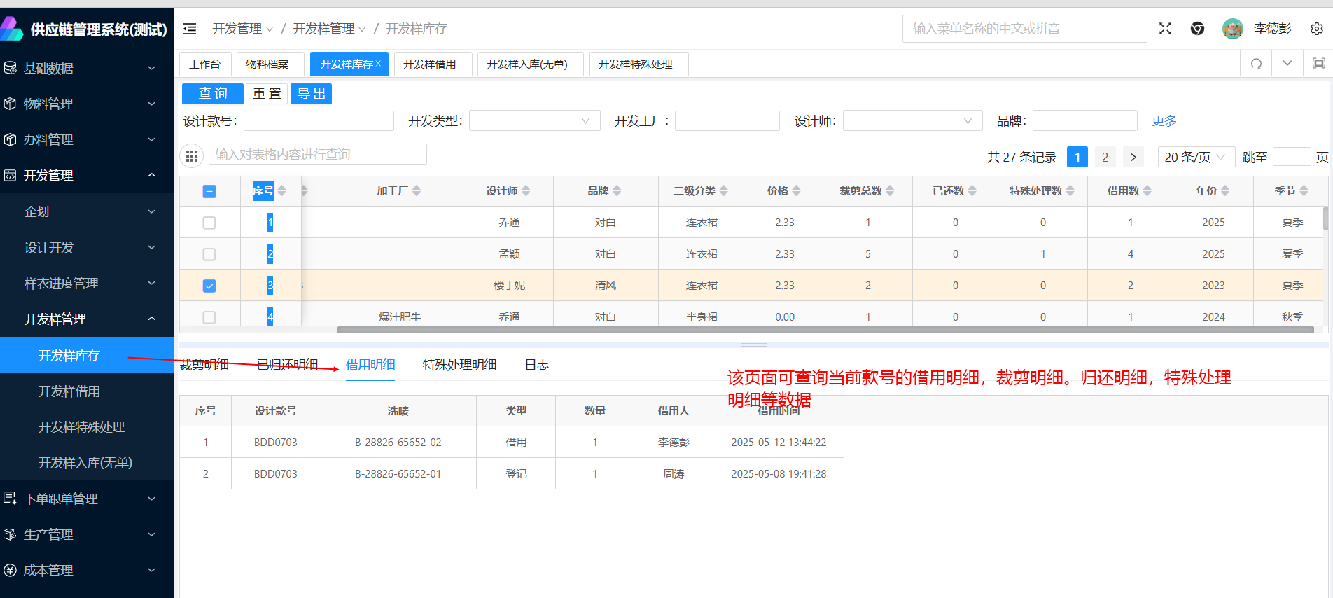
Task: Switch to the 特殊处理明细 tab
Action: pos(459,365)
